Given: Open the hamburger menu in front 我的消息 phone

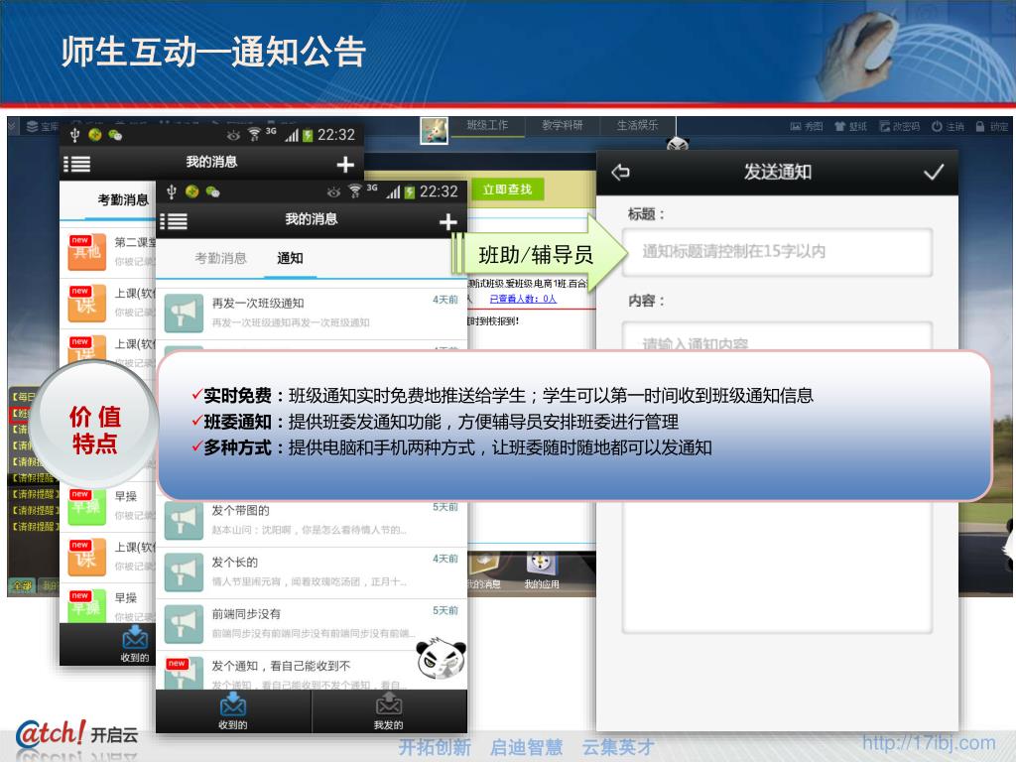Looking at the screenshot, I should pos(174,221).
